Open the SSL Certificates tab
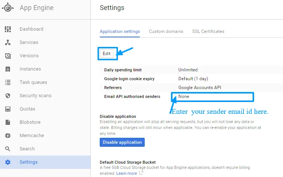The width and height of the screenshot is (283, 177). coord(208,31)
